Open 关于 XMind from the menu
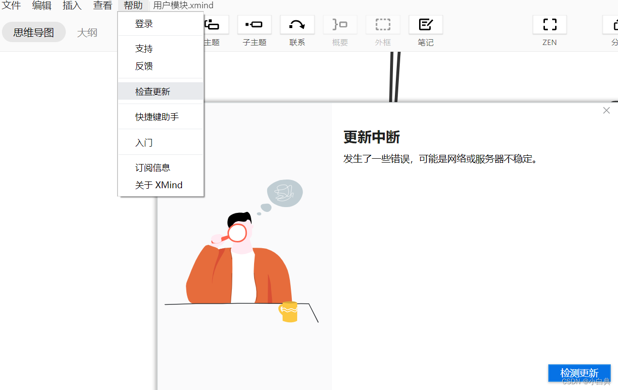The height and width of the screenshot is (390, 618). [x=158, y=185]
